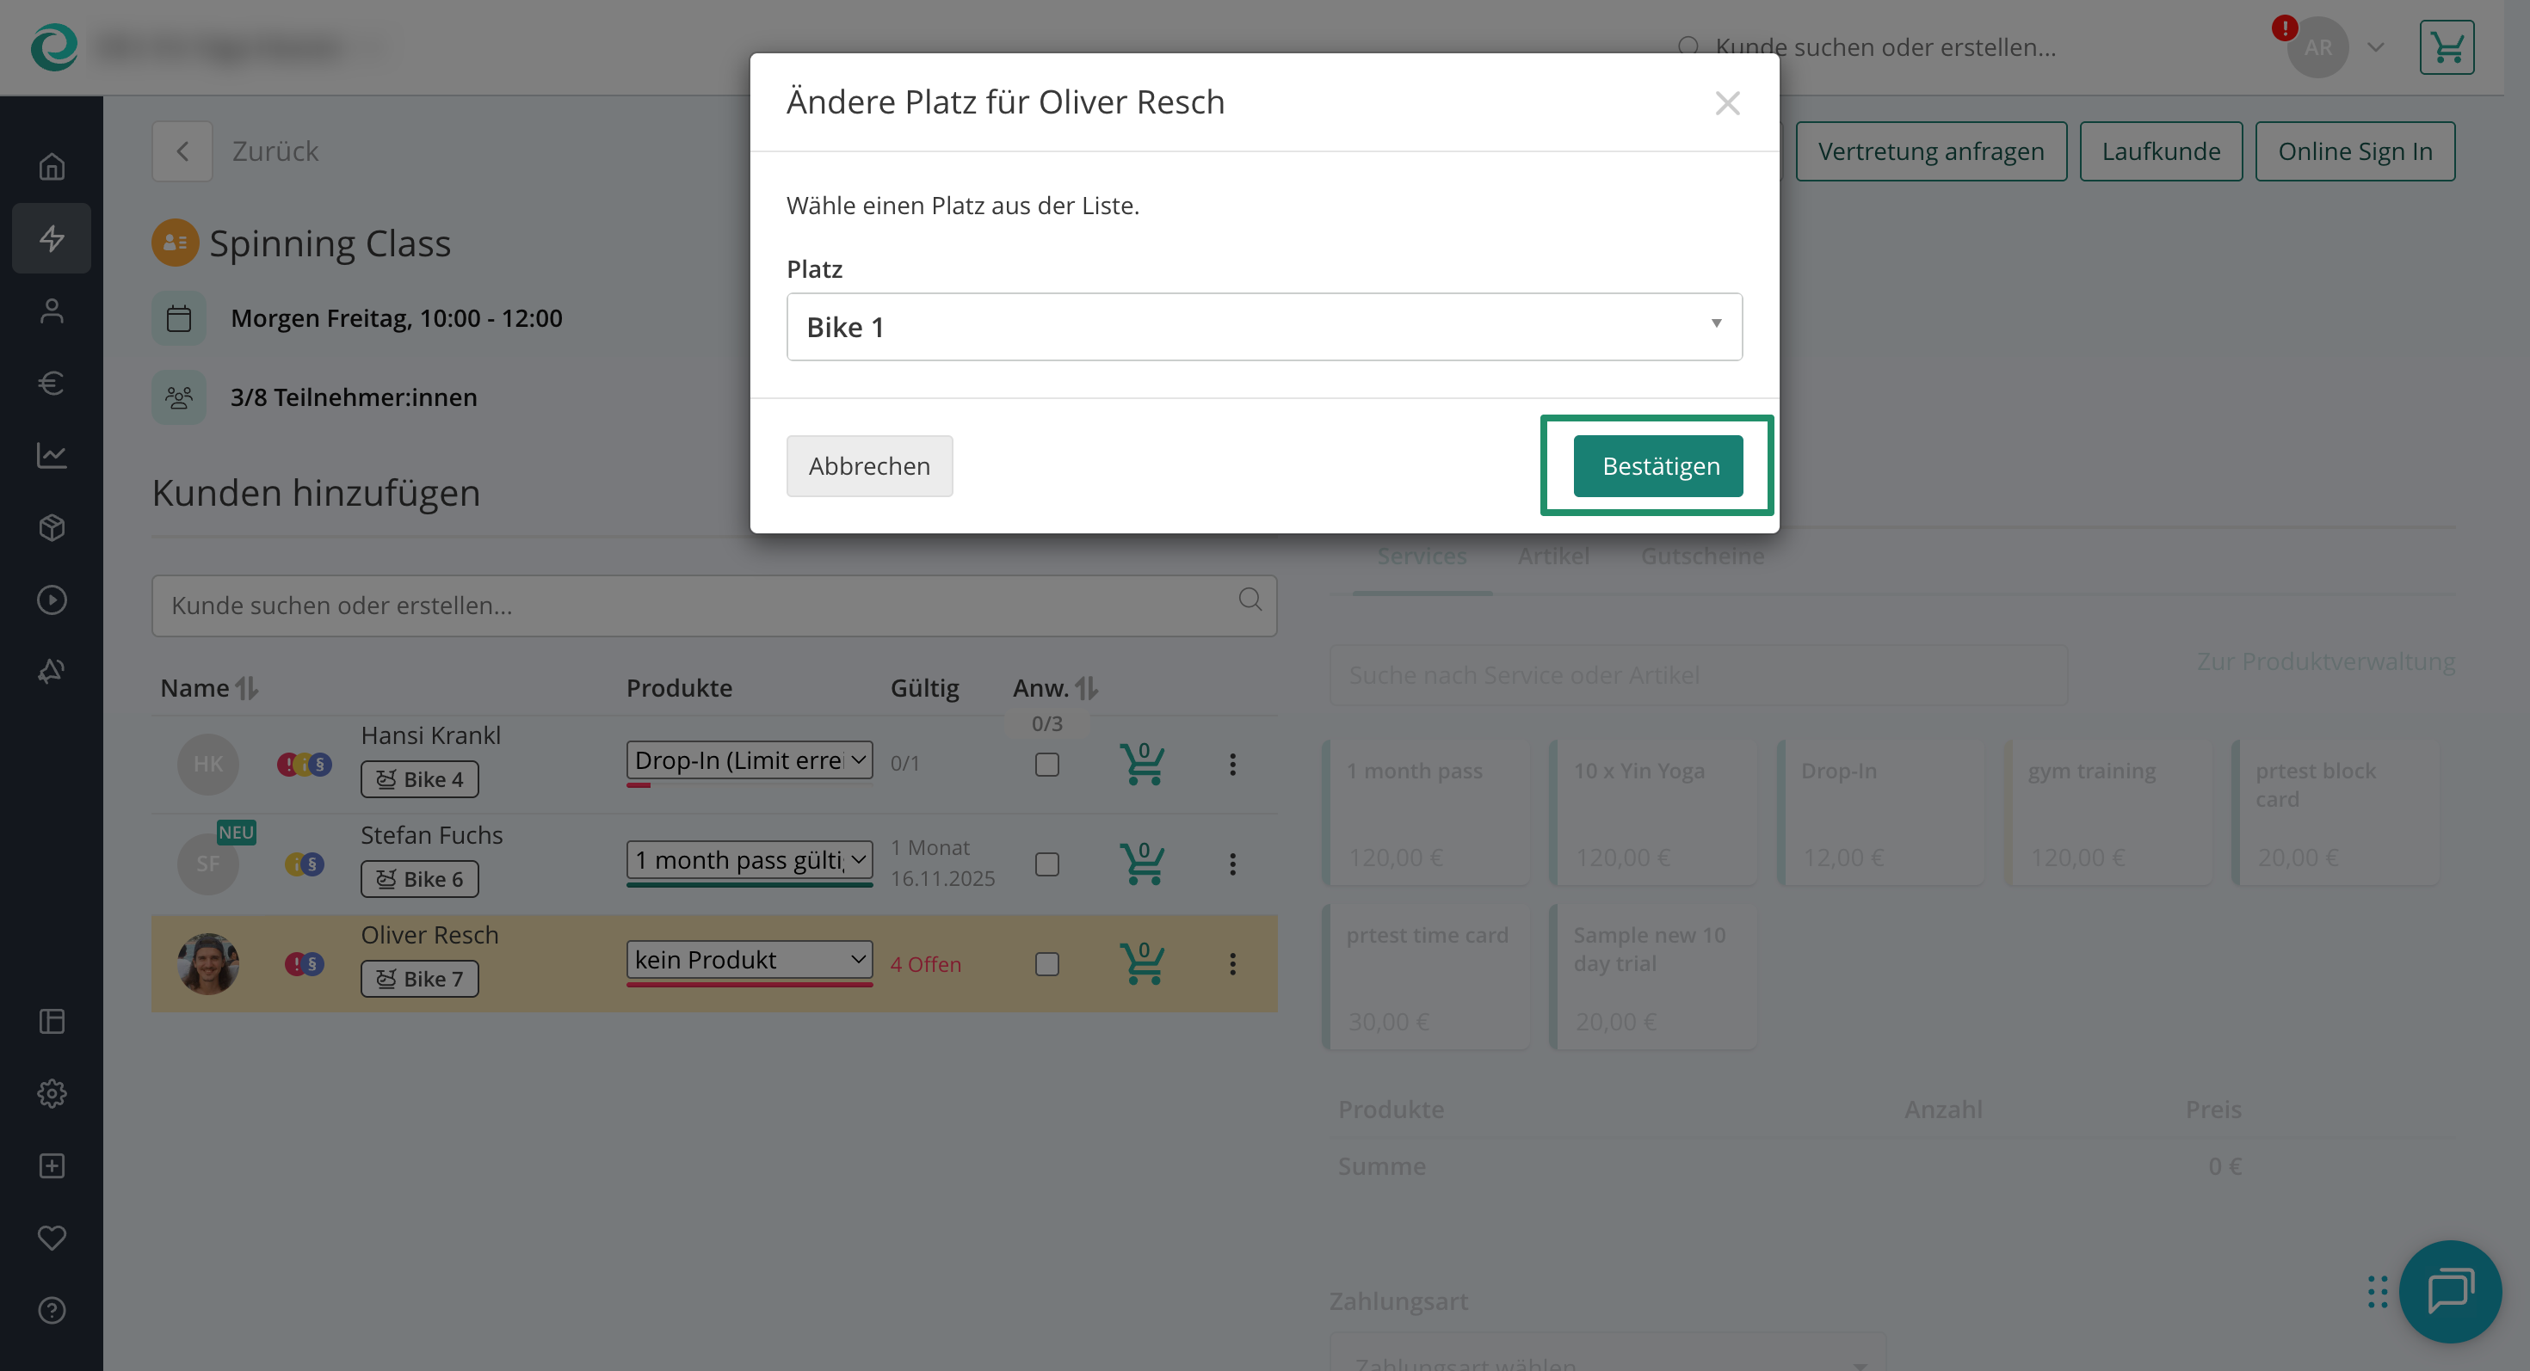Switch to the Gutscheine tab
The height and width of the screenshot is (1371, 2530).
coord(1702,556)
